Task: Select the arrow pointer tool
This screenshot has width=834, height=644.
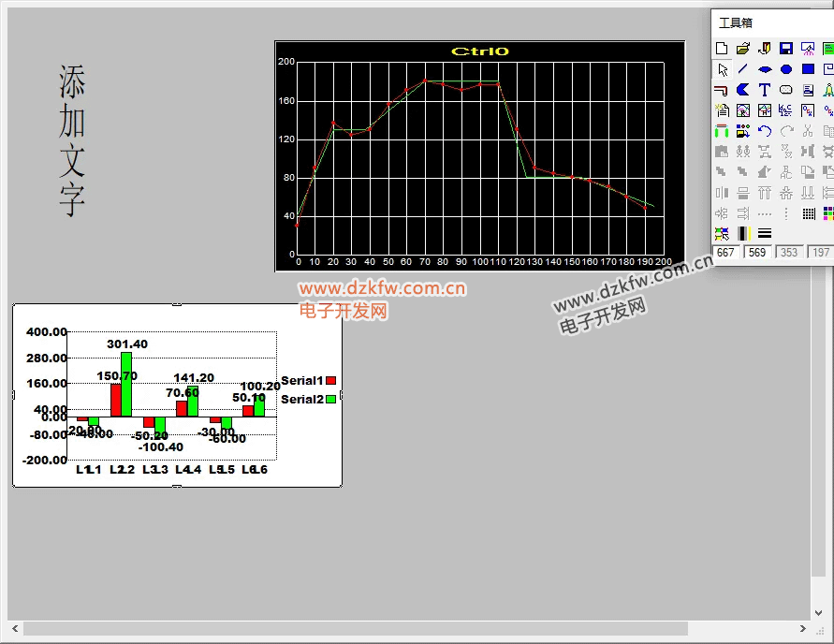Action: click(x=722, y=69)
